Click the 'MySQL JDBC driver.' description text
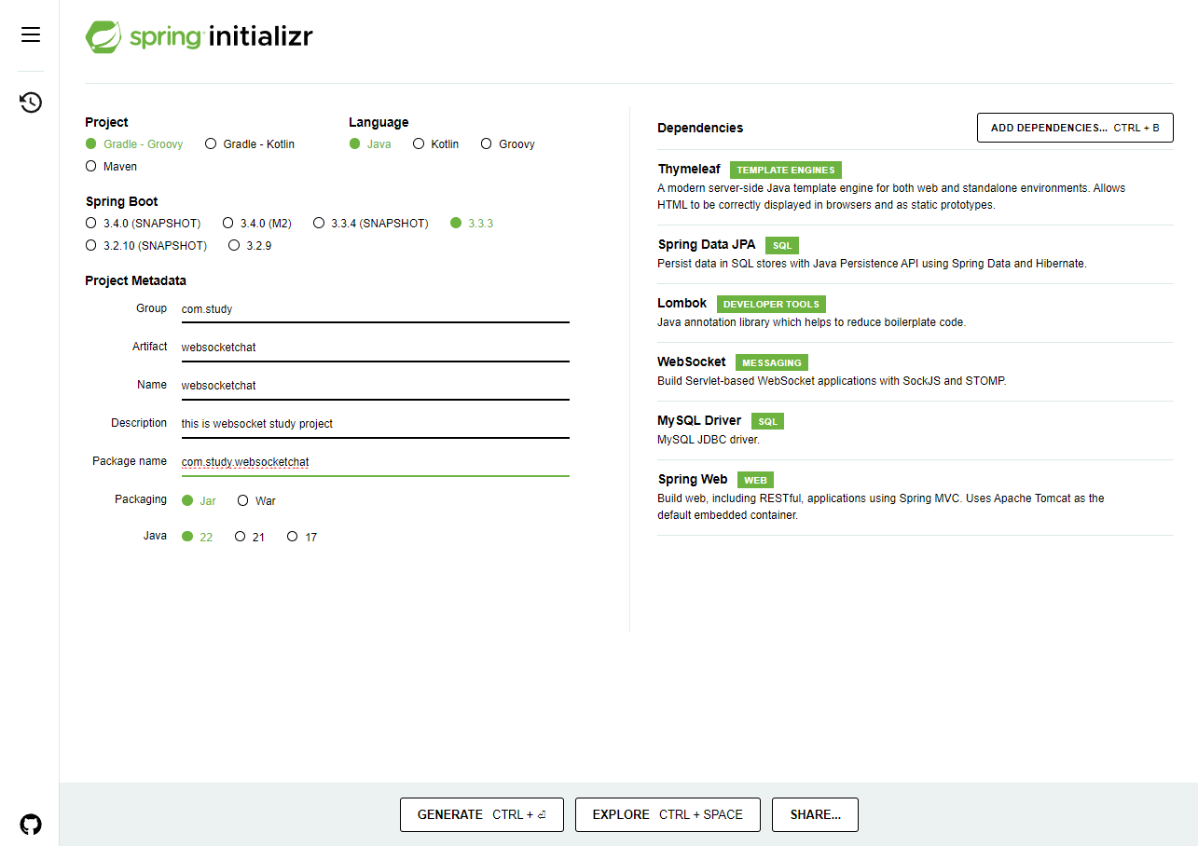The width and height of the screenshot is (1198, 846). pos(709,440)
